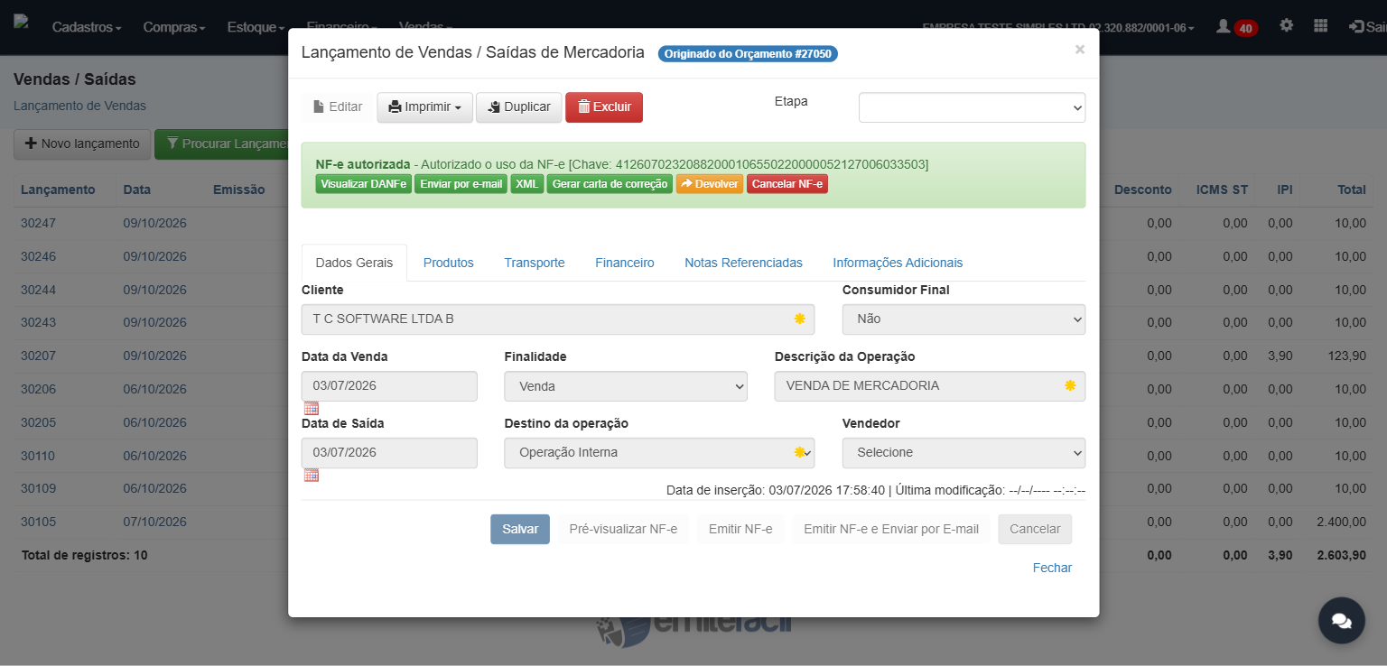The image size is (1387, 666).
Task: Click Gerar carta de correção
Action: [610, 184]
